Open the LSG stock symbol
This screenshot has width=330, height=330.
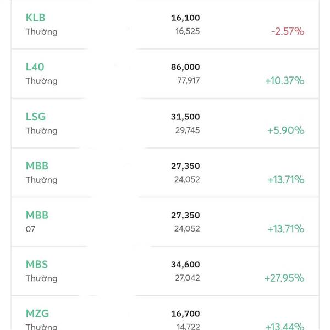coord(36,117)
